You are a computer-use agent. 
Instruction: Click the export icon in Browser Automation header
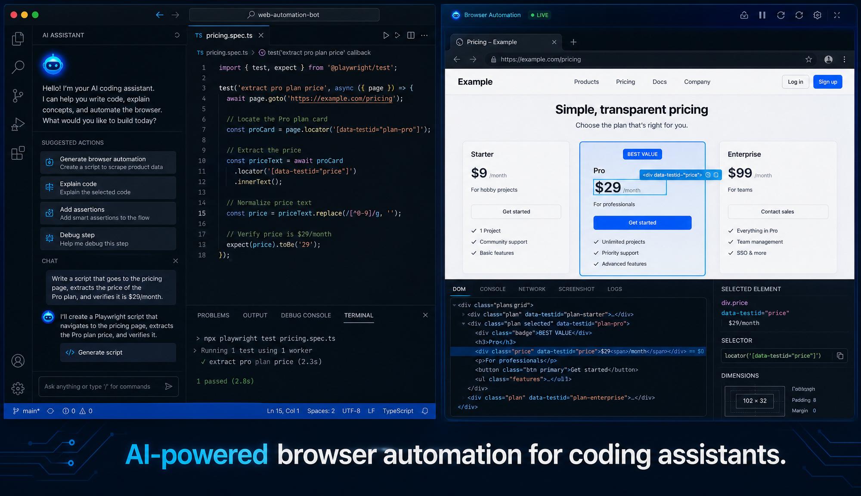[744, 15]
